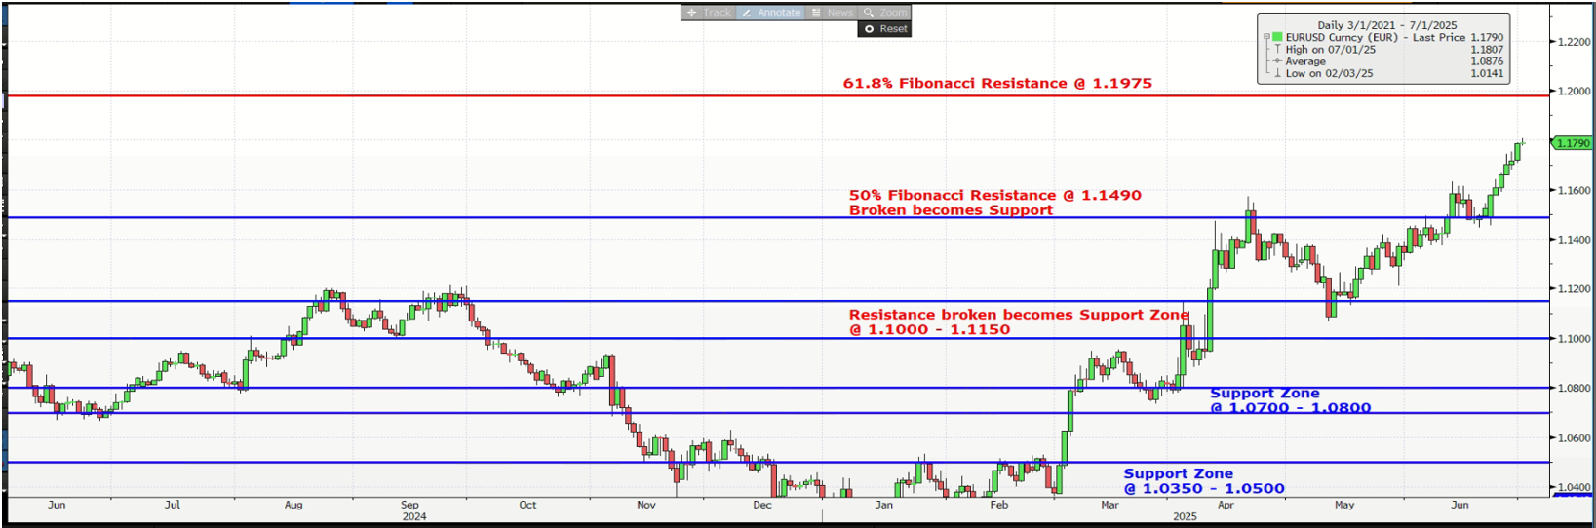Collapse the EURUSD legend tree toggle
Viewport: 1596px width, 528px height.
pyautogui.click(x=1266, y=37)
